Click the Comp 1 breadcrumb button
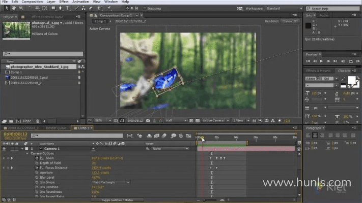The height and width of the screenshot is (203, 362). coord(101,21)
